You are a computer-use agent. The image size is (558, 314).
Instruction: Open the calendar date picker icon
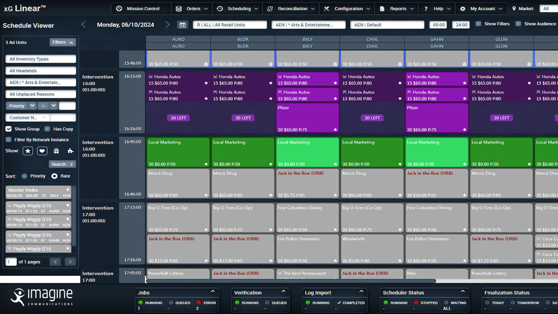coord(182,25)
